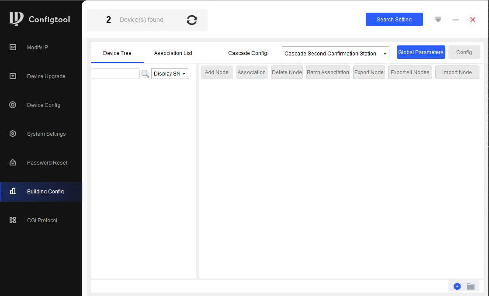
Task: Open System Settings in sidebar
Action: point(46,134)
